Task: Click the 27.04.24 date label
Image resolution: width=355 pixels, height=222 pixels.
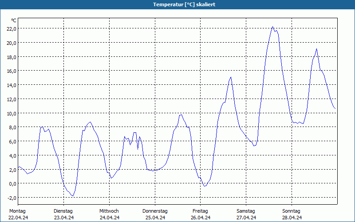Action: 246,218
